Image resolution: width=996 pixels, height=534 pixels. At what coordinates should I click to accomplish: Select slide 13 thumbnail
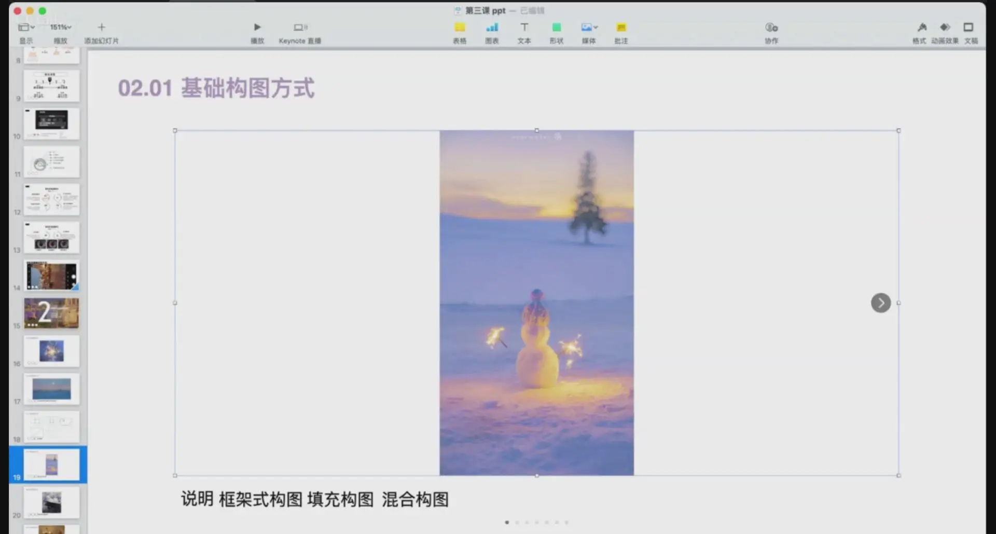tap(51, 237)
